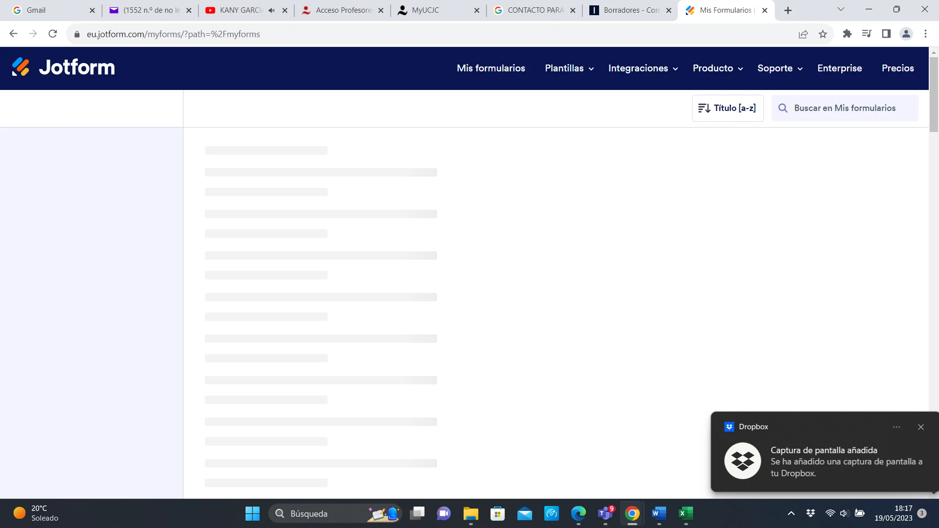Click the Dropbox icon in the system tray
939x528 pixels.
click(810, 513)
